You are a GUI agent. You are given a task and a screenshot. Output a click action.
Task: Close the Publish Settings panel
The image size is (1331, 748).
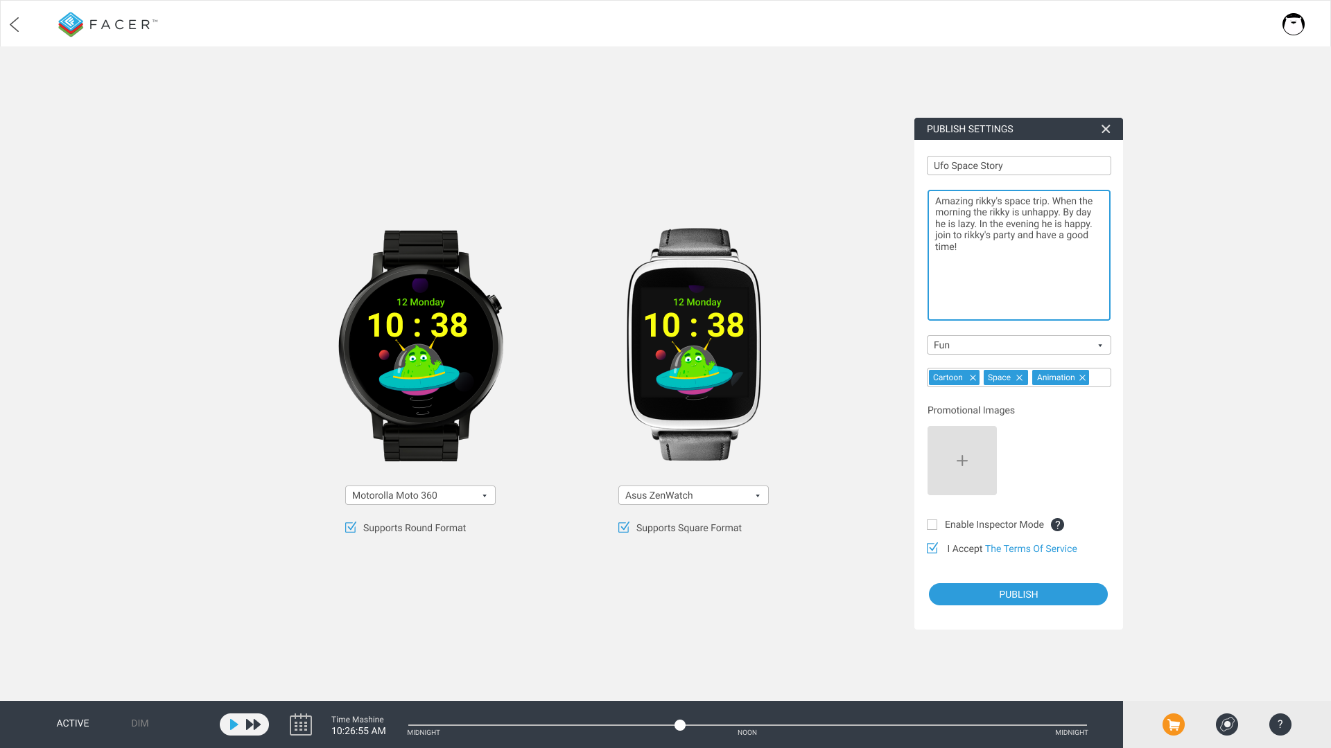pyautogui.click(x=1106, y=129)
